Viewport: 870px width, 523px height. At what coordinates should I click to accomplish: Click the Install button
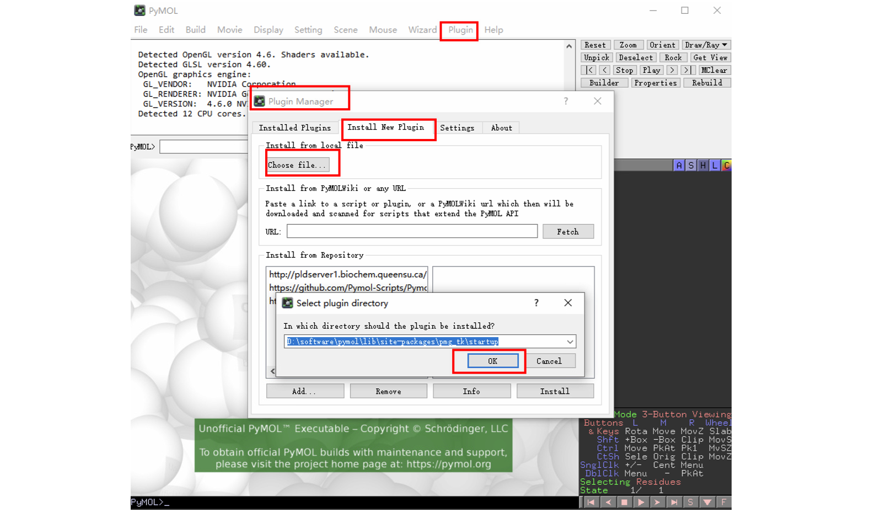(555, 391)
